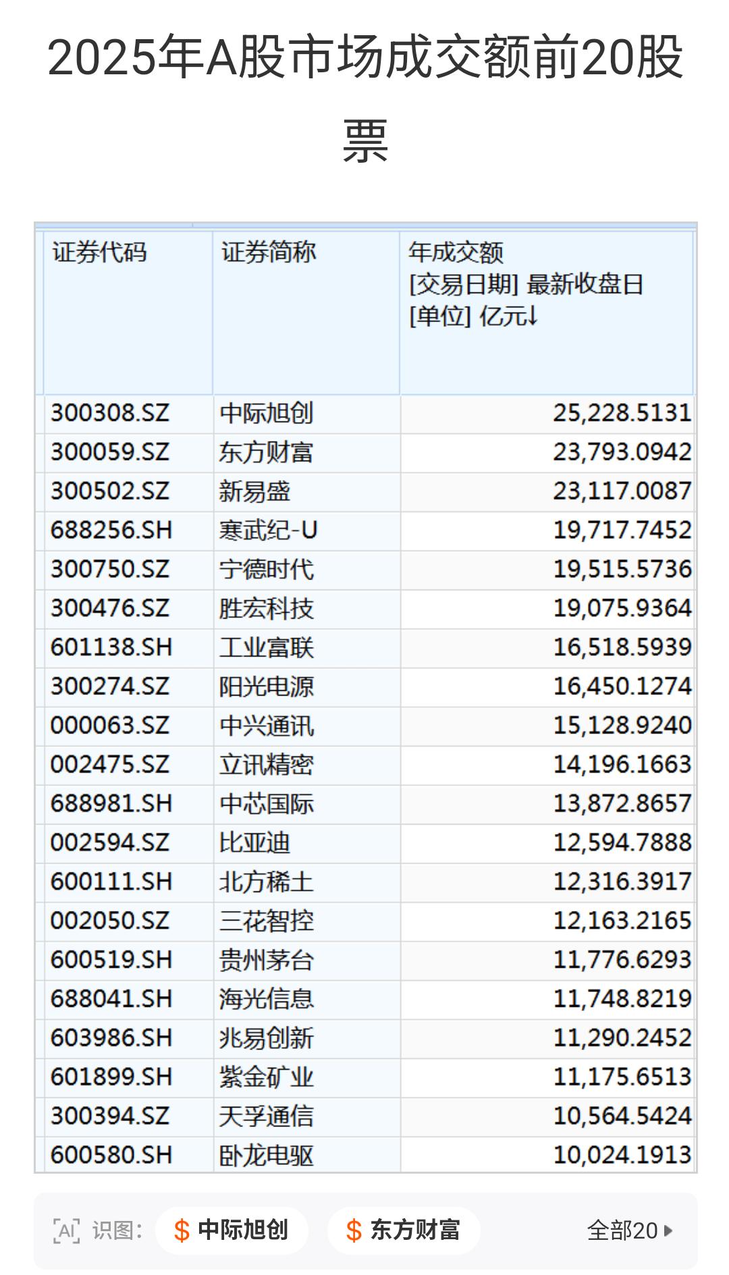729x1275 pixels.
Task: Select the stock code 600519.SH
Action: pyautogui.click(x=111, y=960)
